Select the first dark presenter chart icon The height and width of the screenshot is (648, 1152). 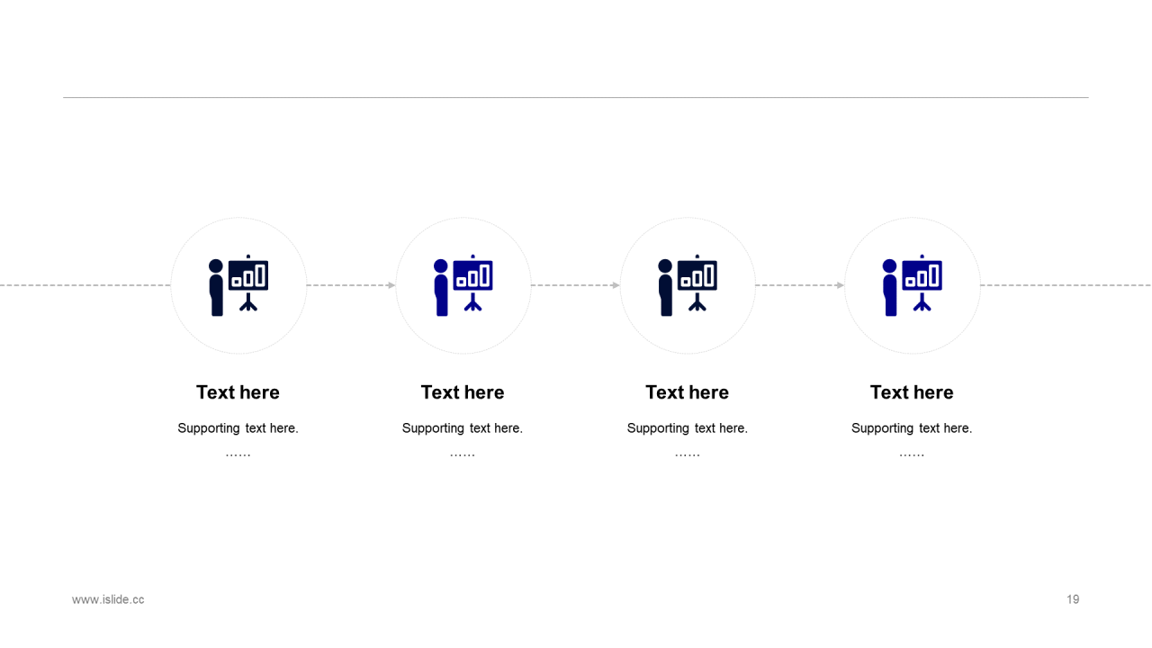[x=238, y=285]
